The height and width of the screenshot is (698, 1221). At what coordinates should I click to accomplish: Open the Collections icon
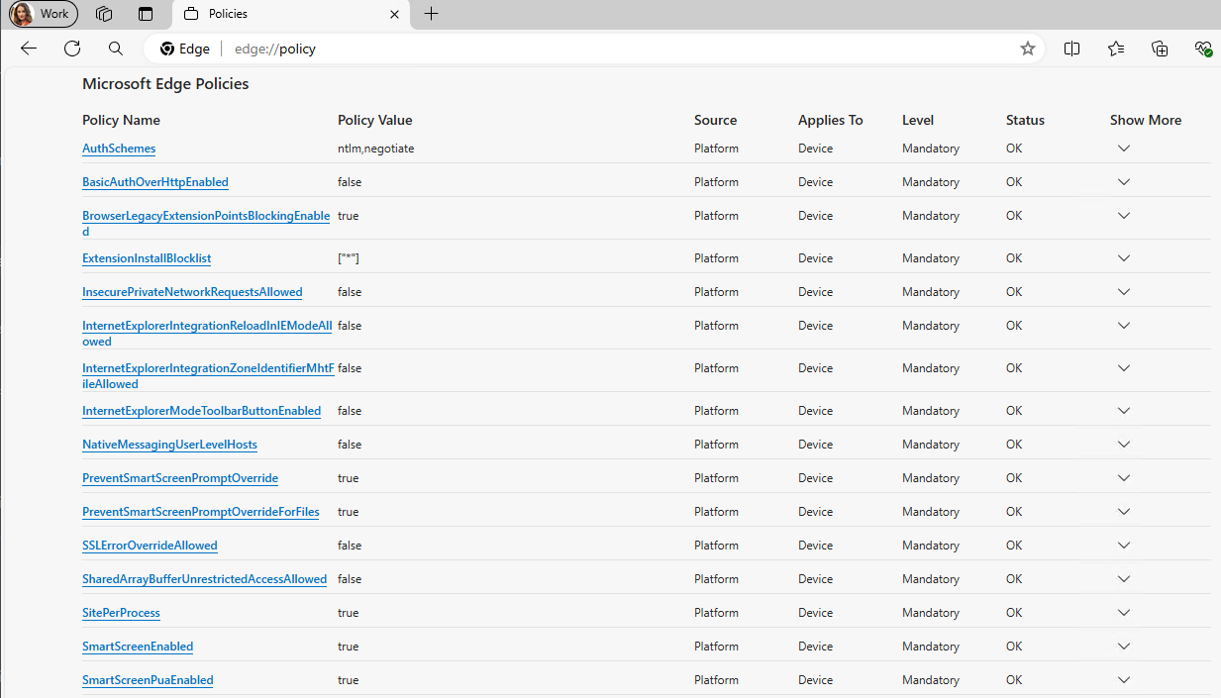[1160, 49]
